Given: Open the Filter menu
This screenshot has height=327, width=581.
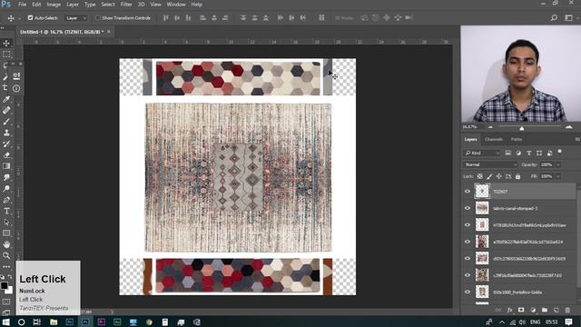Looking at the screenshot, I should pyautogui.click(x=126, y=5).
